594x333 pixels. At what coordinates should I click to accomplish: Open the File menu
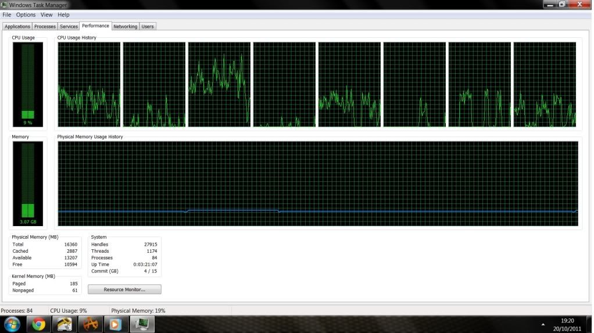[x=7, y=15]
